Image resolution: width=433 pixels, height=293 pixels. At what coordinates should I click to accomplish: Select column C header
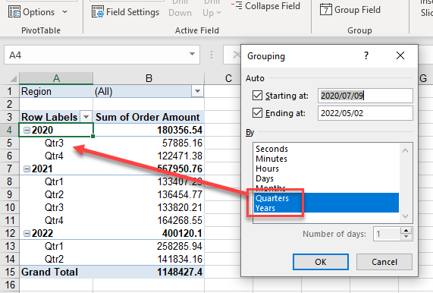tap(228, 78)
